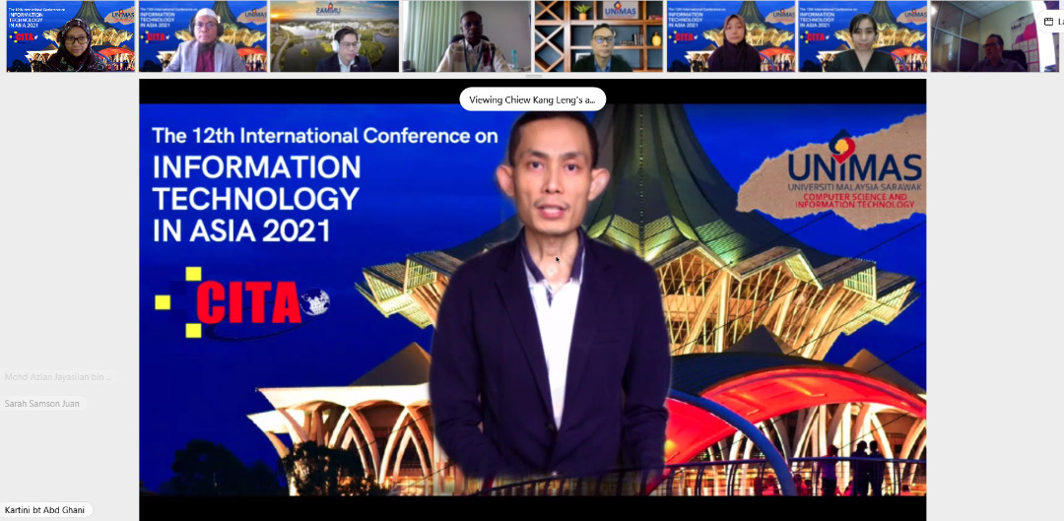
Task: Open the Layout button's window icon
Action: tap(1048, 22)
